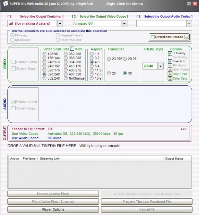Open the Other Opts O icon

(170, 78)
